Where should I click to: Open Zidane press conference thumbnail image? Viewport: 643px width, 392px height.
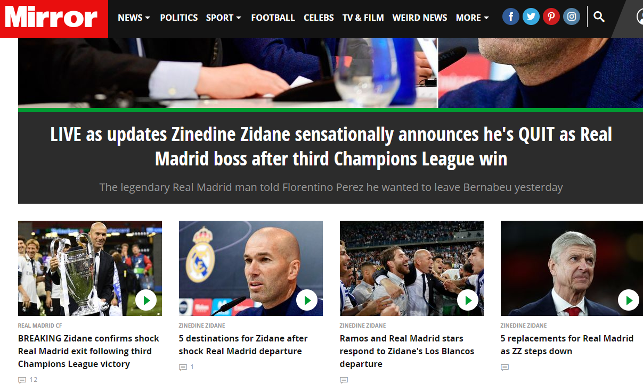pos(251,268)
